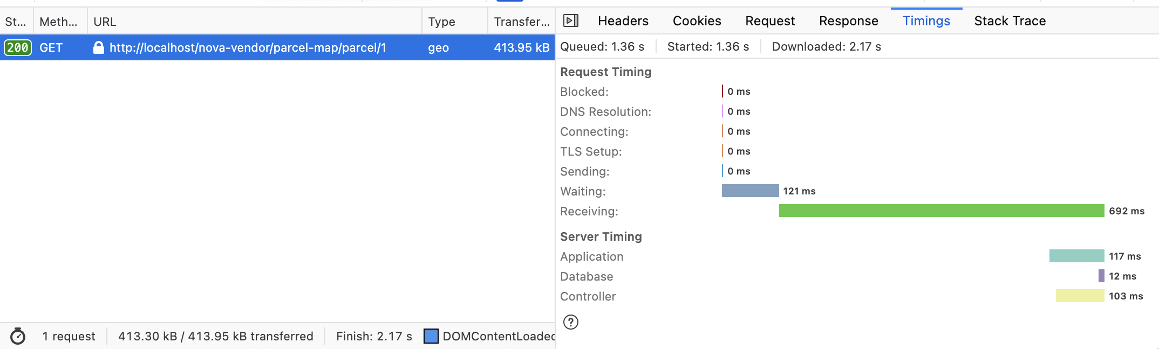This screenshot has width=1159, height=349.
Task: Click the timings help question mark icon
Action: coord(570,322)
